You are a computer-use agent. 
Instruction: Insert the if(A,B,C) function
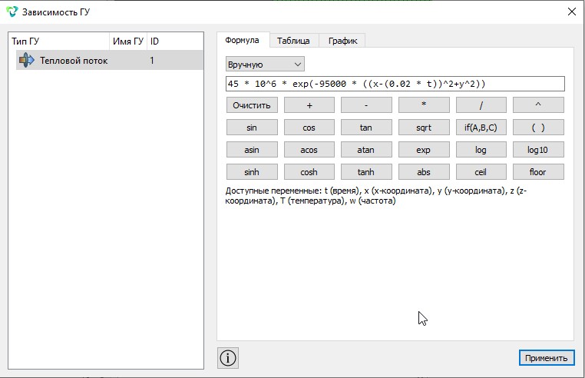pyautogui.click(x=481, y=128)
